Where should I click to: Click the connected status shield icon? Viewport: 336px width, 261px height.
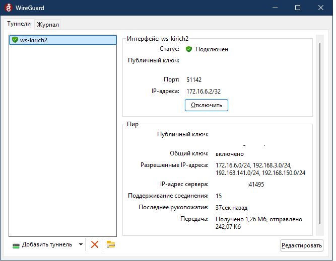click(x=189, y=49)
